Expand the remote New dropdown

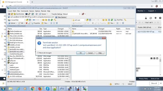coord(114,23)
